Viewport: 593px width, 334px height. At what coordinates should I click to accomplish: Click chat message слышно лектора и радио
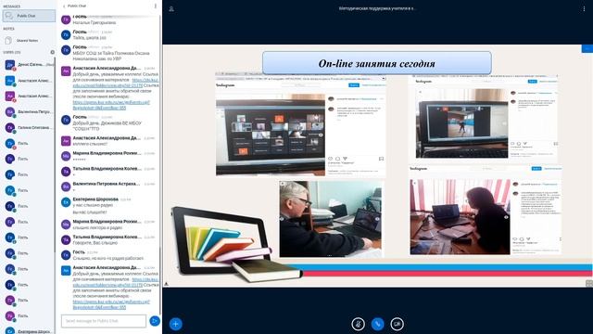(x=97, y=227)
